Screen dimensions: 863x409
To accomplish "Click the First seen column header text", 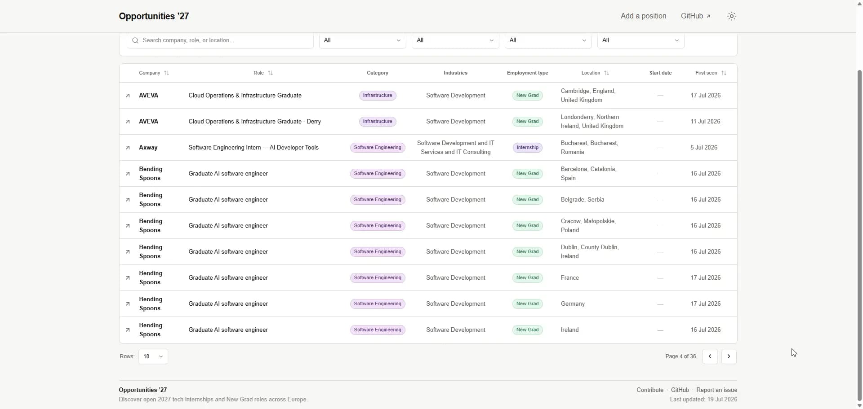I will tap(706, 73).
